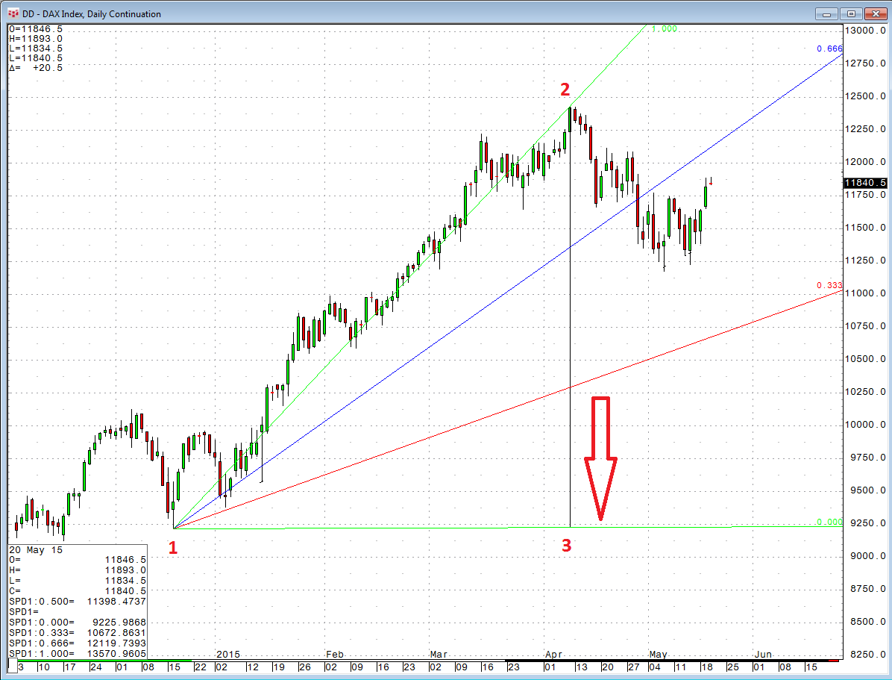
Task: Click the Jun month marker on time axis
Action: point(761,654)
